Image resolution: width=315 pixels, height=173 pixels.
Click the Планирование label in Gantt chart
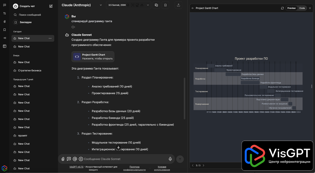202,68
